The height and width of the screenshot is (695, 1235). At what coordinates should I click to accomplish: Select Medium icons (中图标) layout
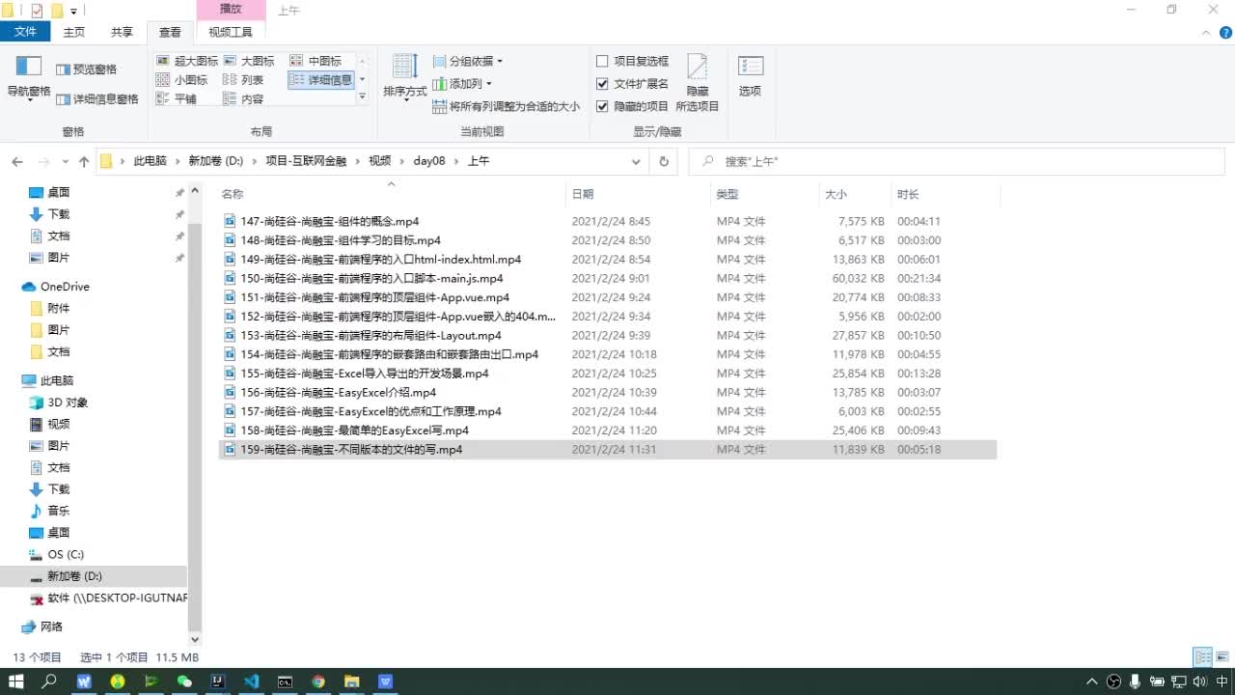click(x=316, y=61)
